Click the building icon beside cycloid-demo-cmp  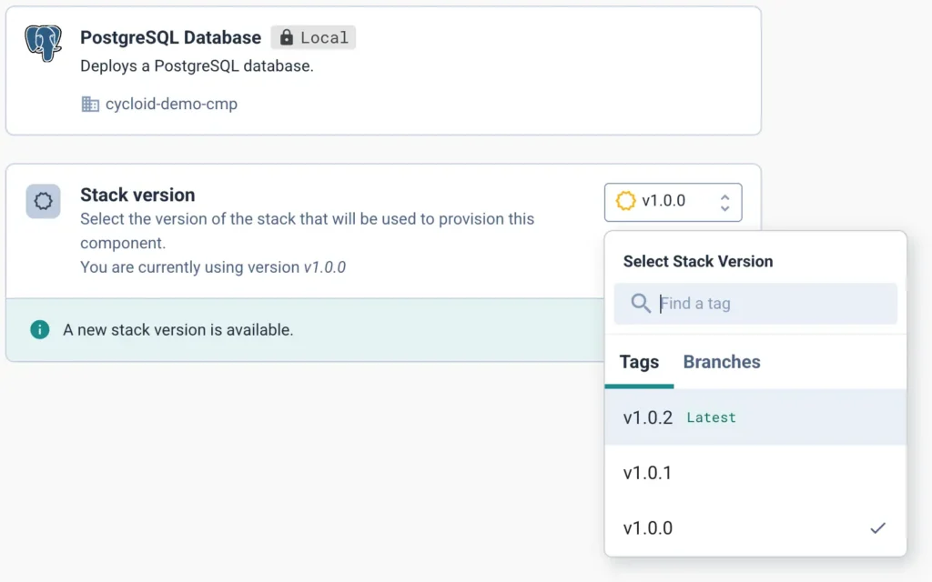pyautogui.click(x=90, y=104)
